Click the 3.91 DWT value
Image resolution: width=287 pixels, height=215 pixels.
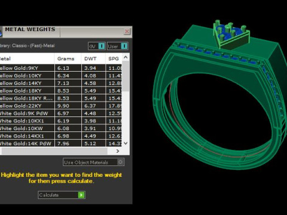90,128
